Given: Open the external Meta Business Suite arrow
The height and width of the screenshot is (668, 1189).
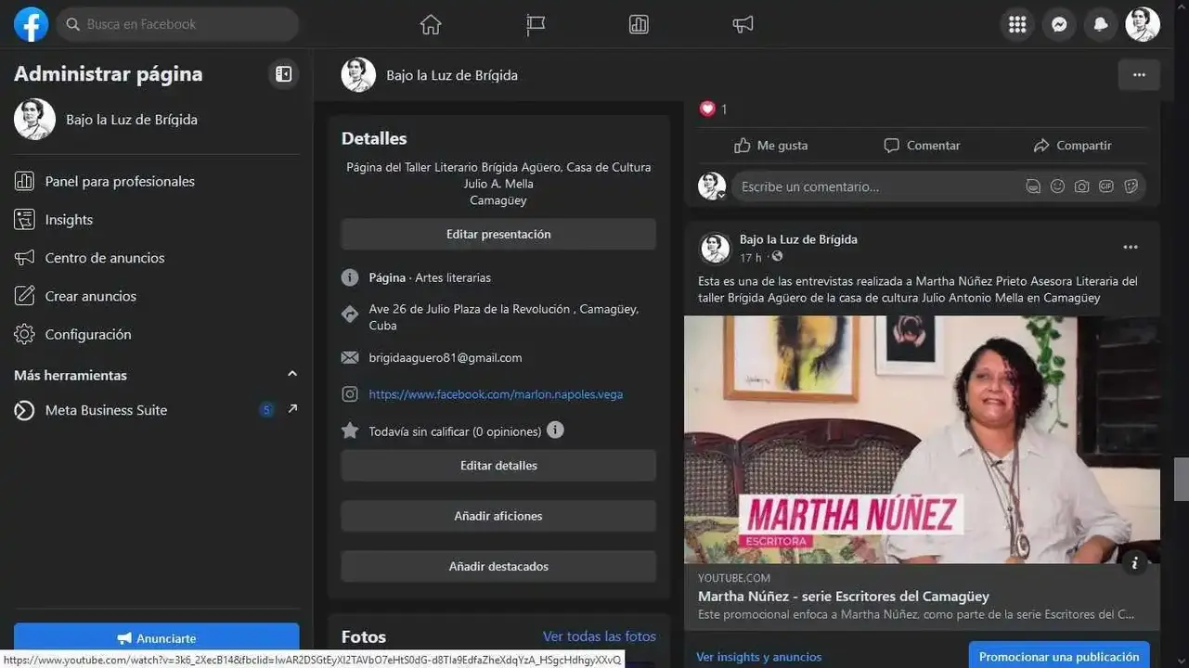Looking at the screenshot, I should point(292,409).
